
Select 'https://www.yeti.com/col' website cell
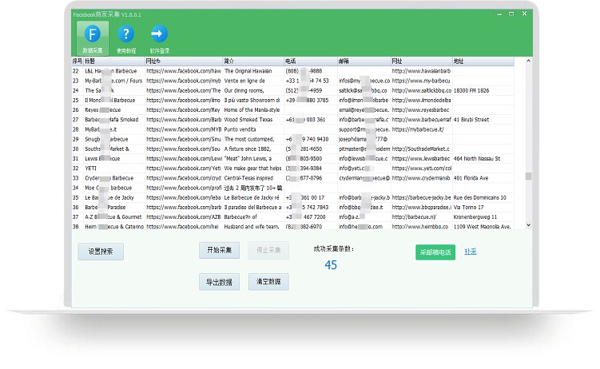421,169
